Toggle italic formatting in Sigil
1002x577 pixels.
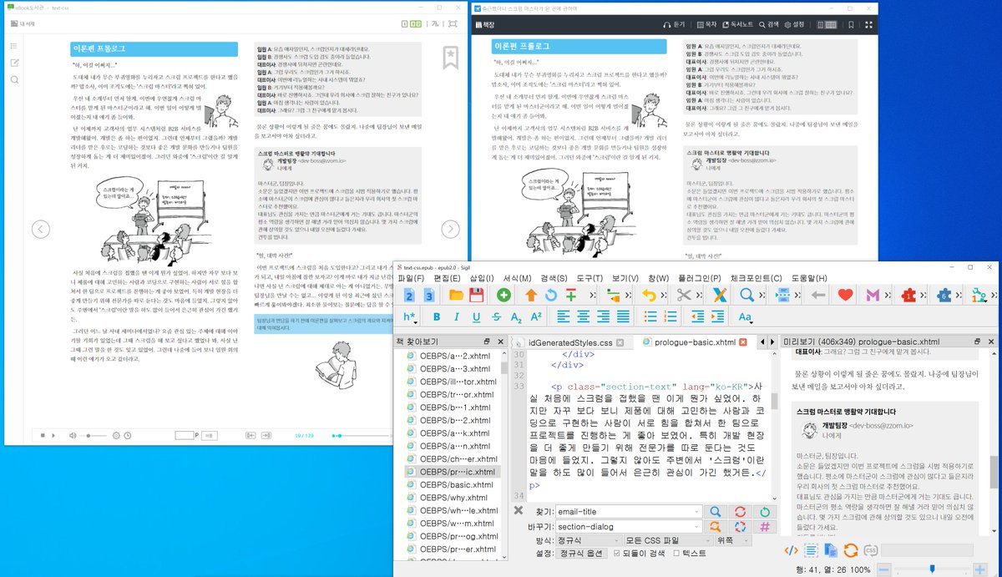pyautogui.click(x=457, y=316)
